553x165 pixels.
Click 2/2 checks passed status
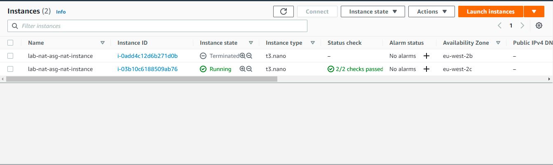tap(356, 69)
